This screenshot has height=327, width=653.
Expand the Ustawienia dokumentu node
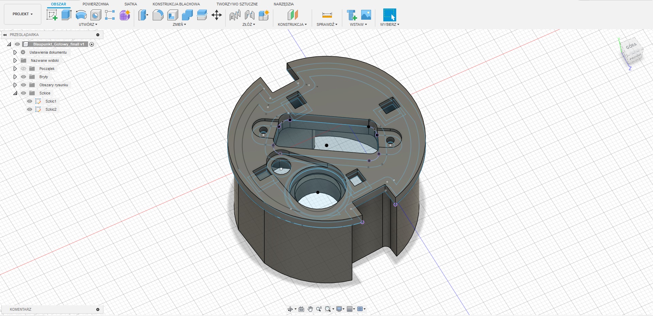[x=15, y=52]
